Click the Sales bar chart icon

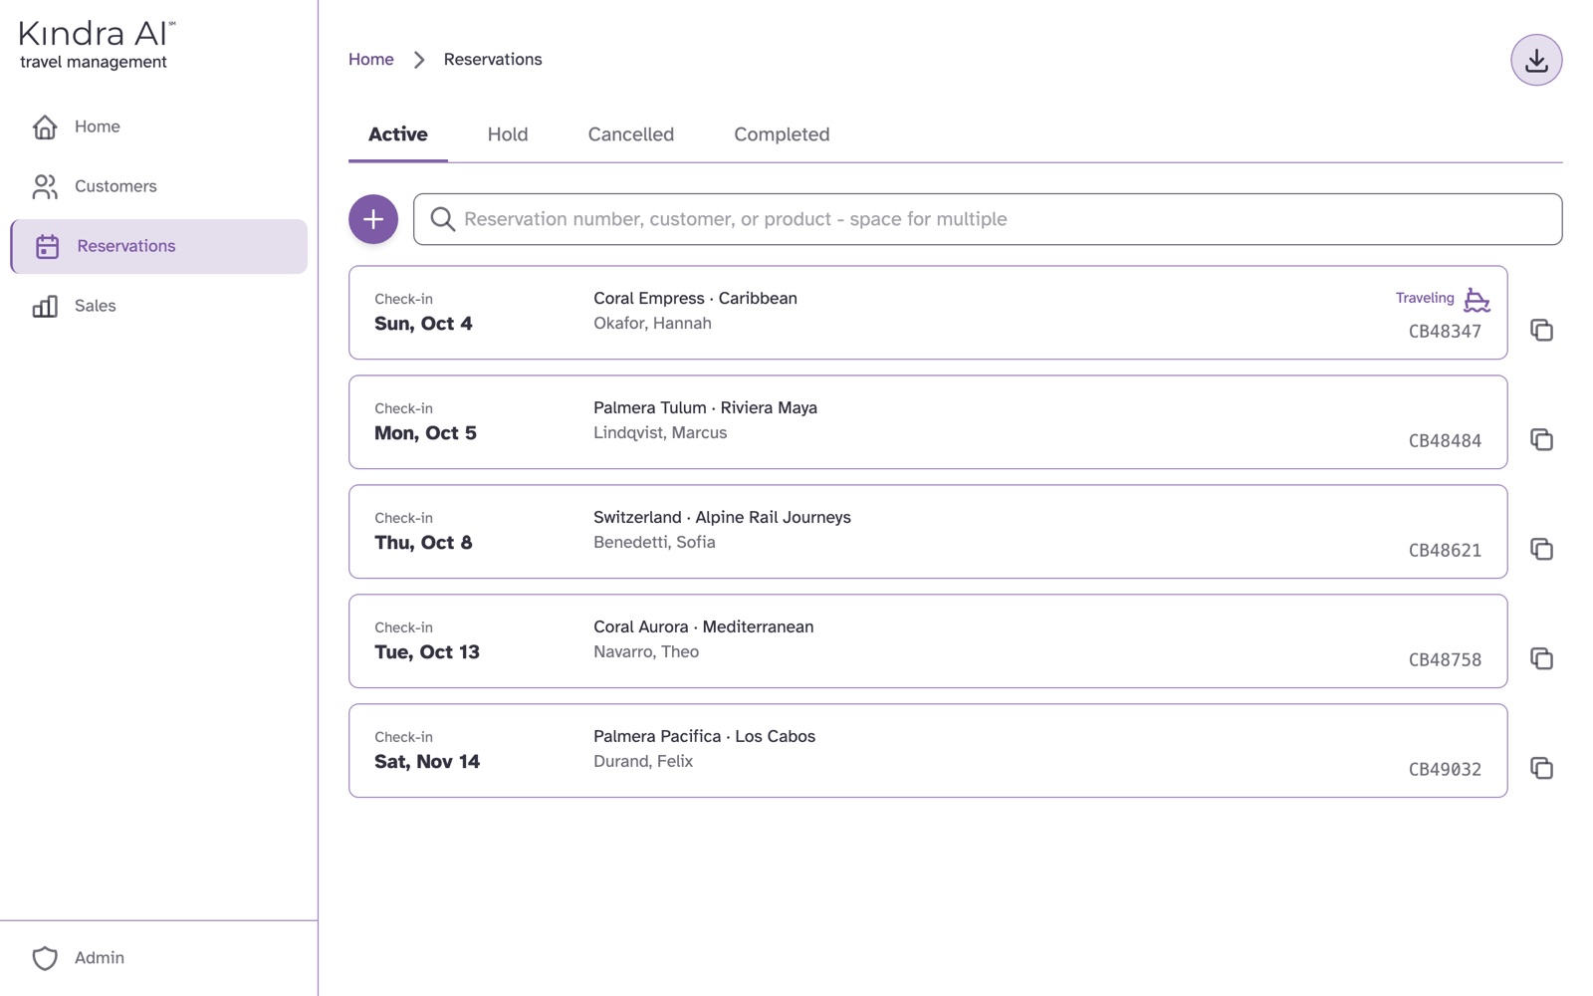pos(45,306)
